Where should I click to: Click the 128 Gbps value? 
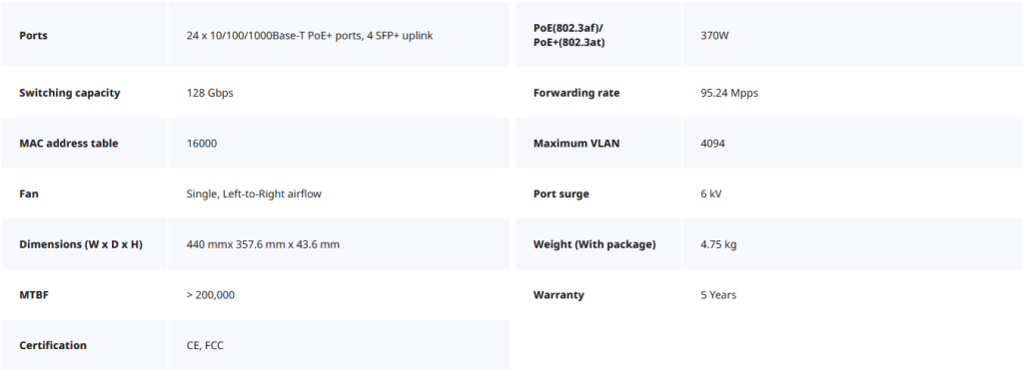click(x=210, y=93)
